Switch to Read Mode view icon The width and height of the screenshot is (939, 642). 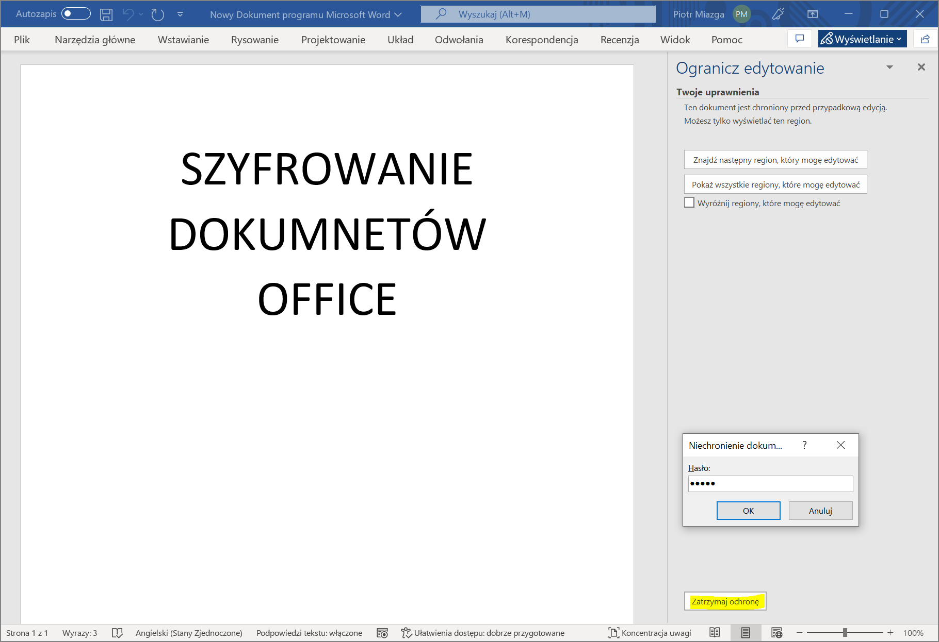(715, 633)
